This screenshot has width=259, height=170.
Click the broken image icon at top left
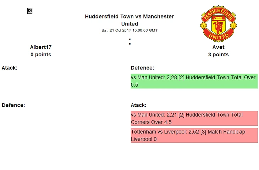point(30,11)
